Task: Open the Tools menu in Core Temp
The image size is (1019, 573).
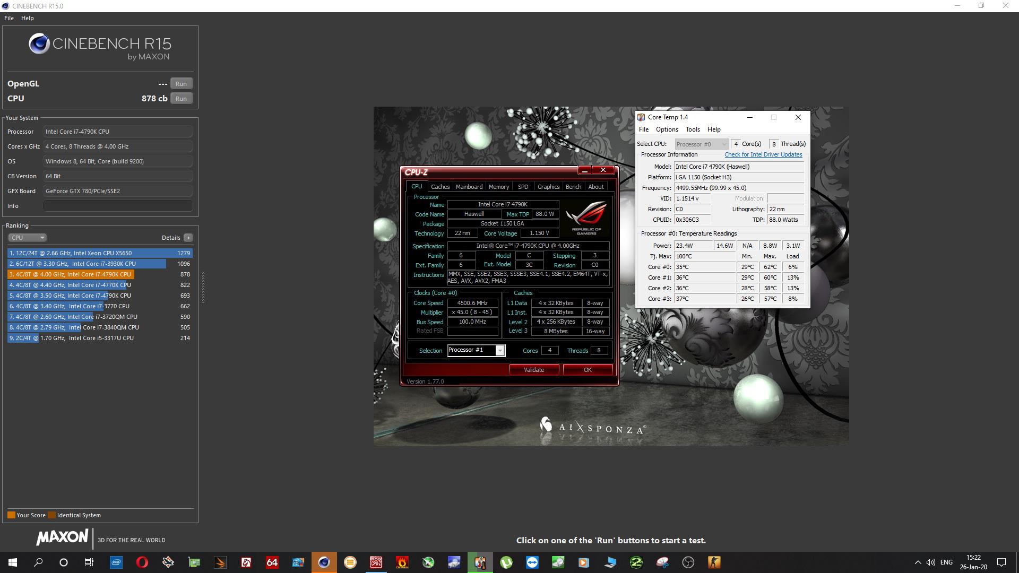Action: click(692, 129)
